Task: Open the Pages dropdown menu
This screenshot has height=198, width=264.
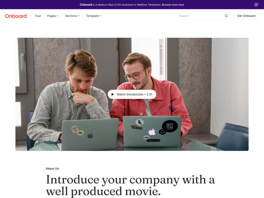Action: (53, 16)
